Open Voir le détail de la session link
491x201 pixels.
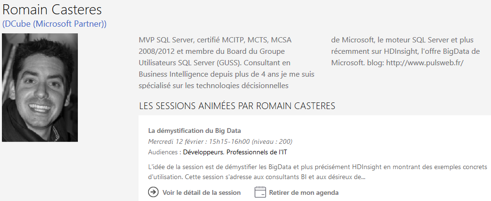(202, 192)
